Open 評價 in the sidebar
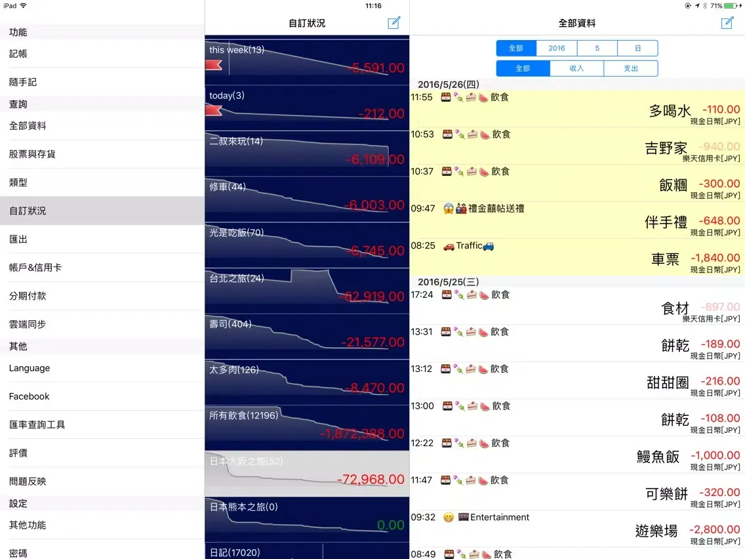 pyautogui.click(x=102, y=453)
